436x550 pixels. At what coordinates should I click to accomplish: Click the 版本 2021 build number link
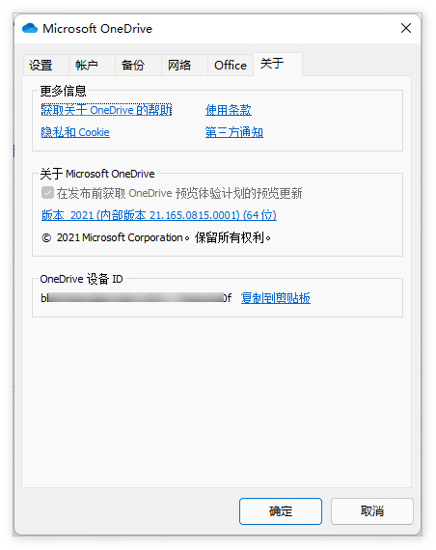click(159, 215)
